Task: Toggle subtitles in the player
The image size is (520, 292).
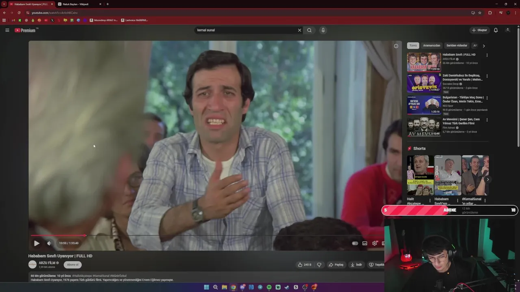Action: point(365,243)
